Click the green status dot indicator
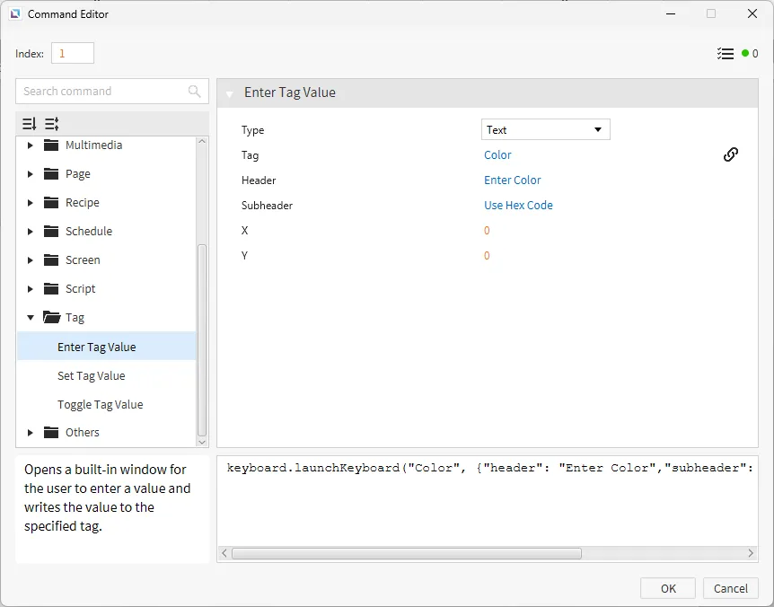The width and height of the screenshot is (774, 607). (x=745, y=54)
